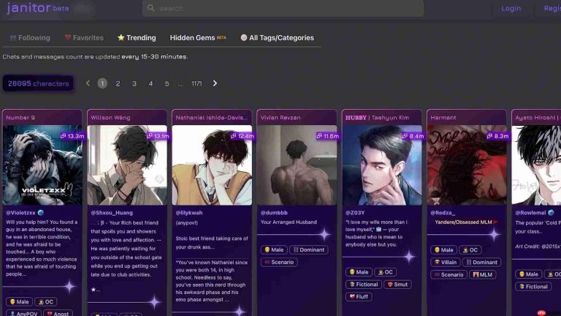This screenshot has width=561, height=316.
Task: Select OC tag on Taehyun Kim card
Action: [x=385, y=272]
